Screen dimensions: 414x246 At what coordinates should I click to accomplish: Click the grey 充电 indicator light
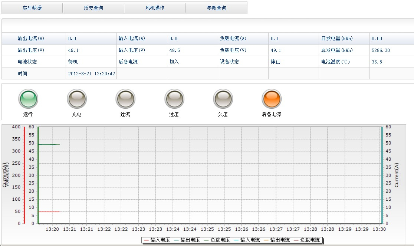pyautogui.click(x=77, y=99)
